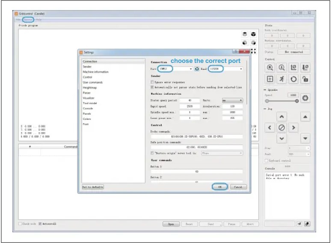The height and width of the screenshot is (243, 335).
Task: Click the jog stop circle icon
Action: coord(282,127)
